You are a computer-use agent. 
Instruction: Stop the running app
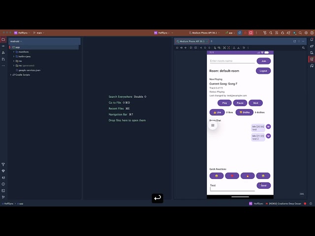[x=251, y=33]
